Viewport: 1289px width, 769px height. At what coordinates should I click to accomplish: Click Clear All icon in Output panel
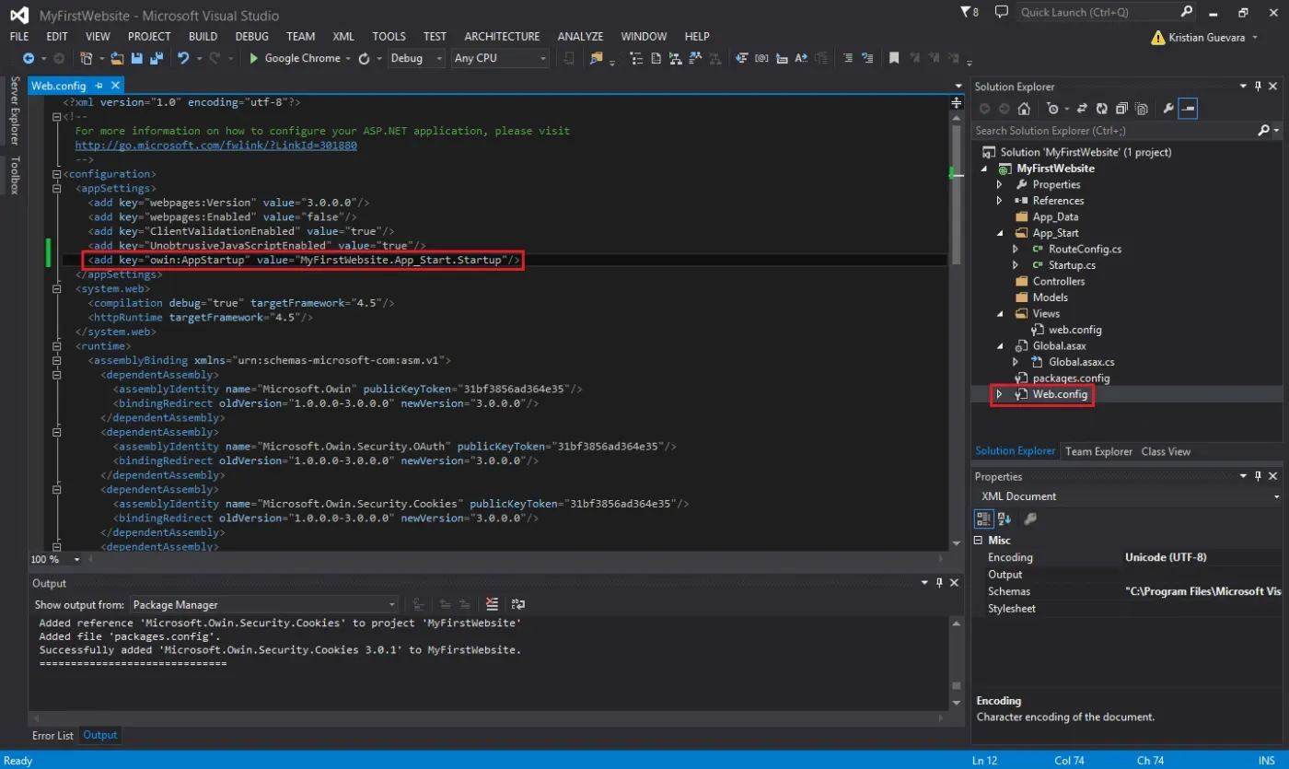coord(492,605)
